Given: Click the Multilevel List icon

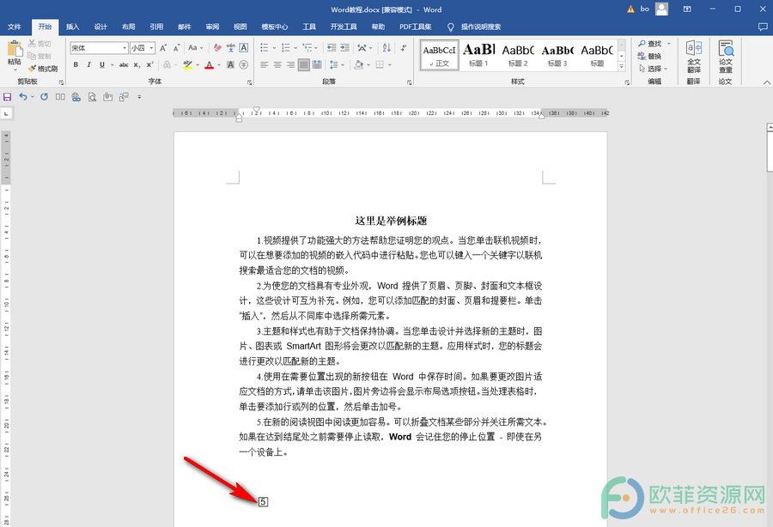Looking at the screenshot, I should click(307, 48).
